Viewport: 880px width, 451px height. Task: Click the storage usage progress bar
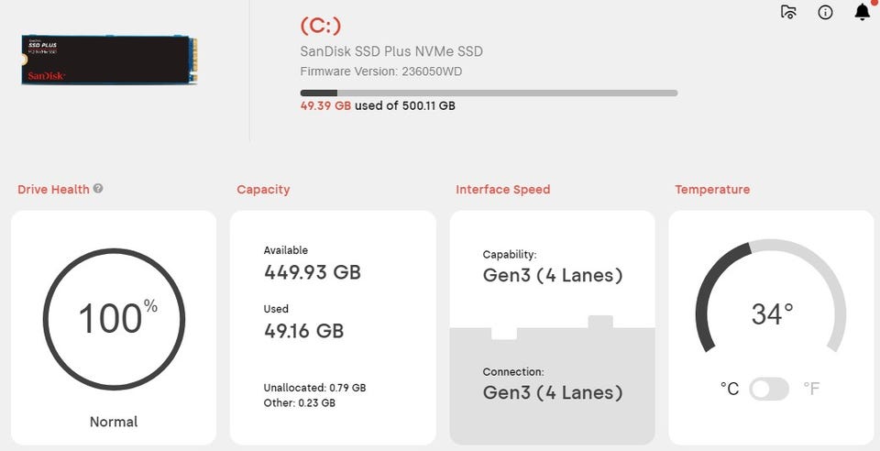[489, 93]
